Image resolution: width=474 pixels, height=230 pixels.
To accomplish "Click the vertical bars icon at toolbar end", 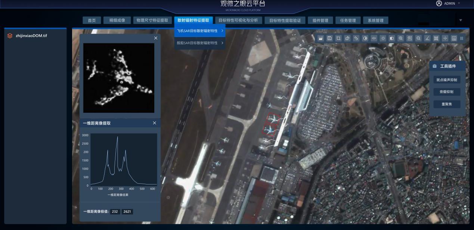I will click(462, 38).
